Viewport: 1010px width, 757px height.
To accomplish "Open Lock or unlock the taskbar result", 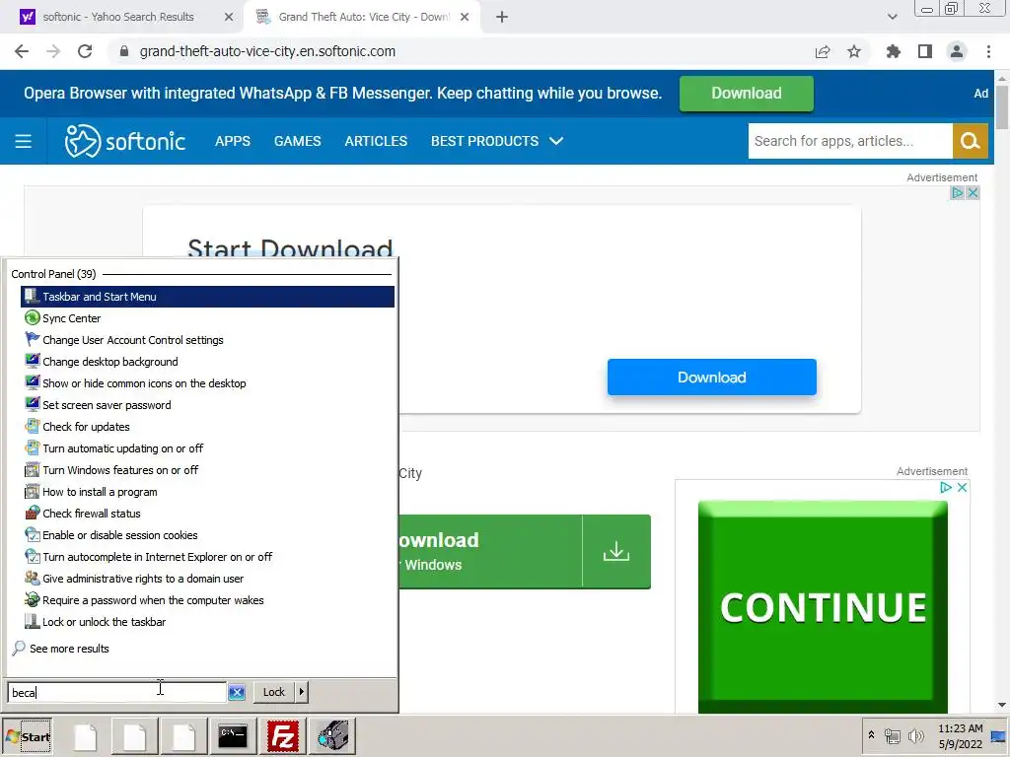I will [207, 622].
